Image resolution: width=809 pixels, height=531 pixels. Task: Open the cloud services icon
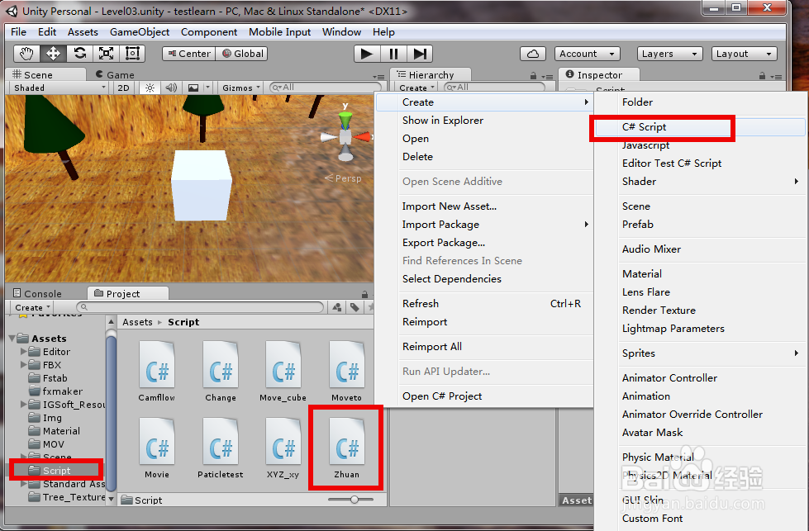(533, 54)
